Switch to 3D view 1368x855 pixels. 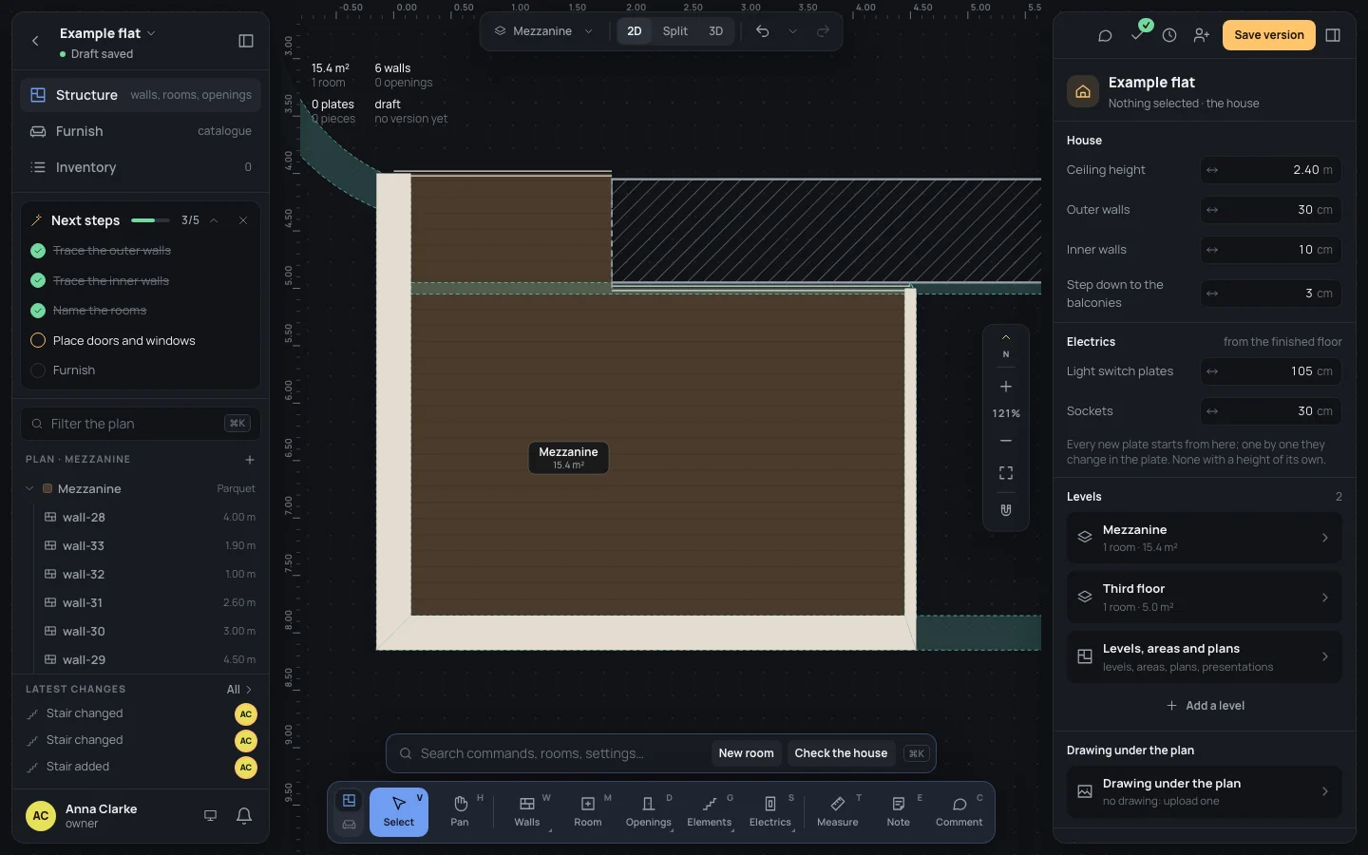(x=716, y=31)
